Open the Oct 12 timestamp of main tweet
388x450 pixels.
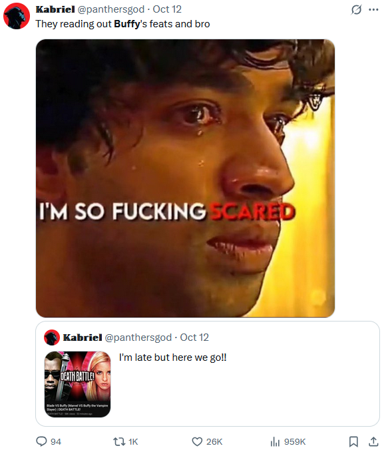(x=167, y=9)
